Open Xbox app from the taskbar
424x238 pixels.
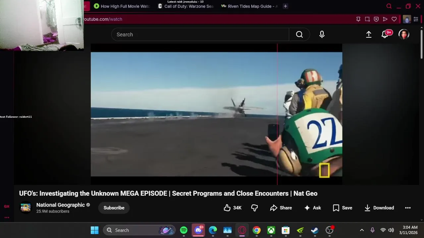click(x=271, y=230)
